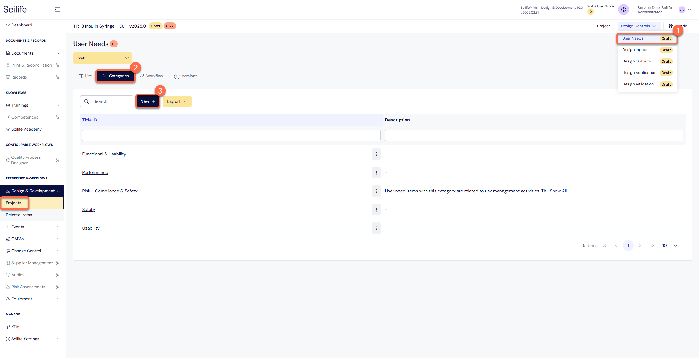Switch to the Categories tab
699x358 pixels.
pos(116,76)
